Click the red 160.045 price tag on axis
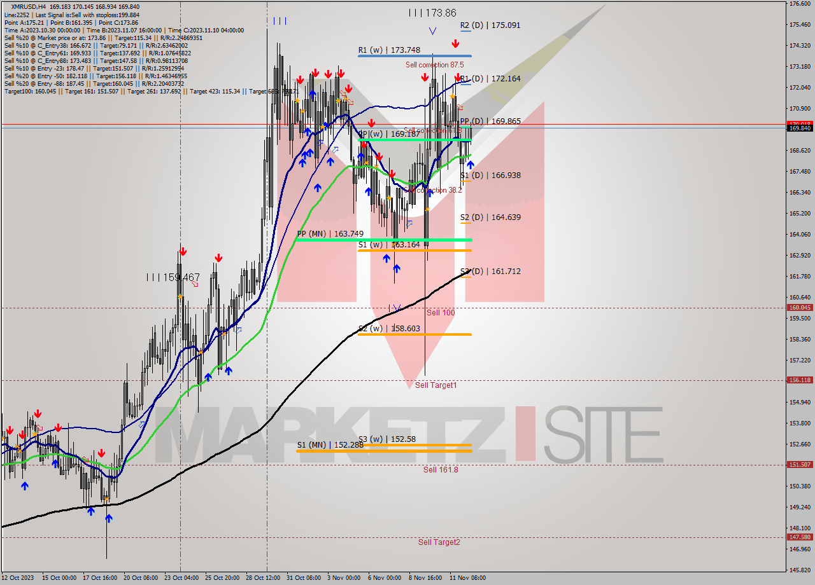 tap(800, 307)
